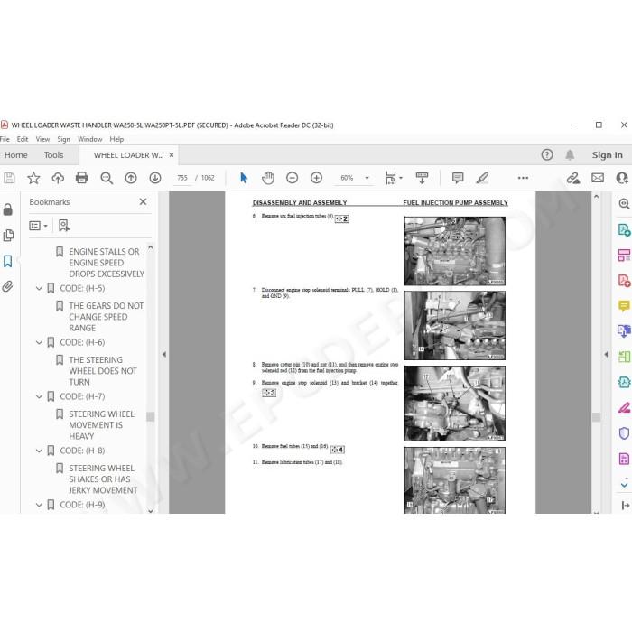Enable scrolling mode keyboard icon
The image size is (632, 632).
point(422,178)
